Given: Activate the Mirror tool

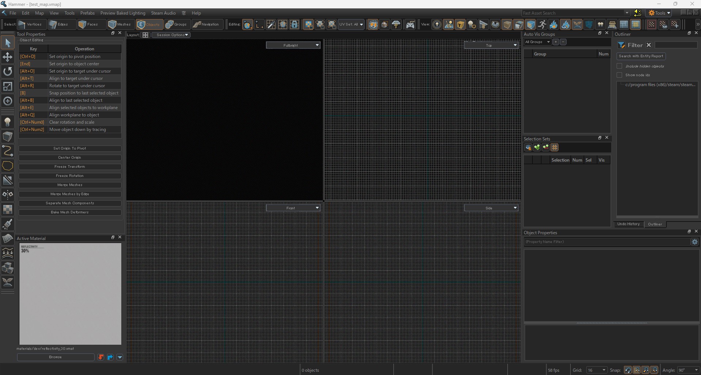Looking at the screenshot, I should pyautogui.click(x=7, y=194).
